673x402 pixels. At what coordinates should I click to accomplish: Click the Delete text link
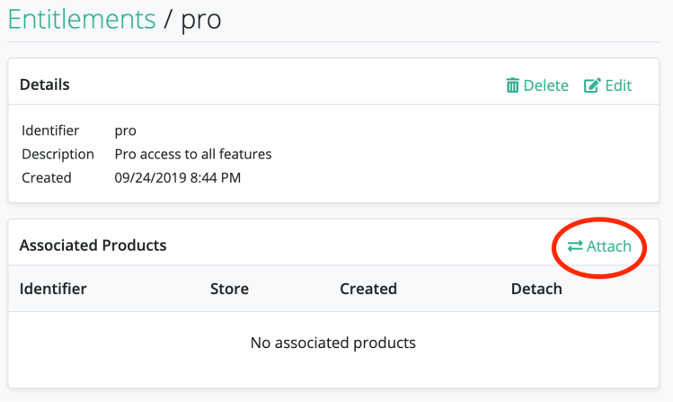pyautogui.click(x=545, y=85)
